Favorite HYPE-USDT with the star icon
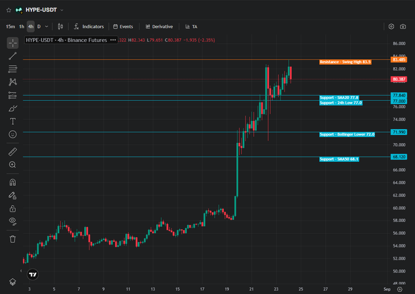 click(9, 10)
